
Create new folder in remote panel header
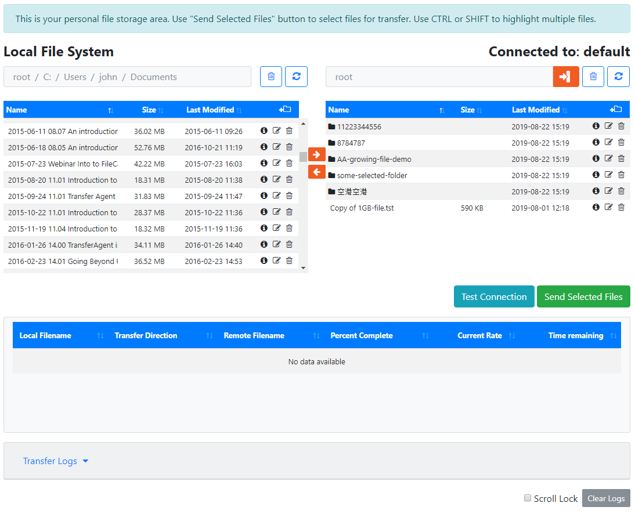click(616, 109)
